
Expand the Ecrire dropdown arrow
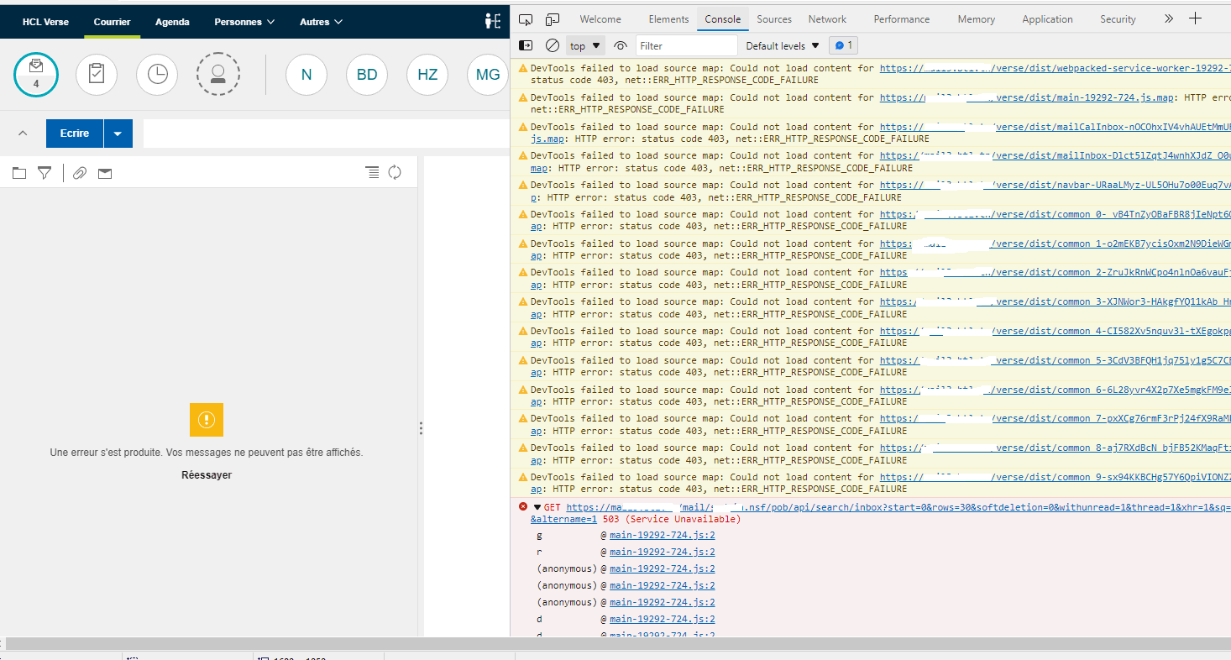[x=118, y=134]
